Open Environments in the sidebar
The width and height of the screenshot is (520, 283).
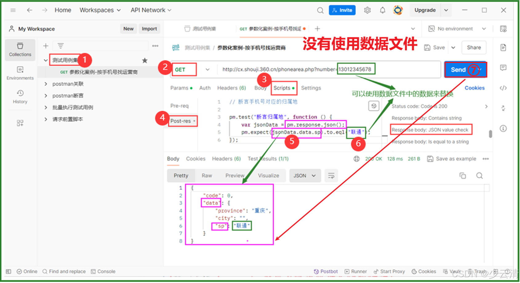[20, 73]
